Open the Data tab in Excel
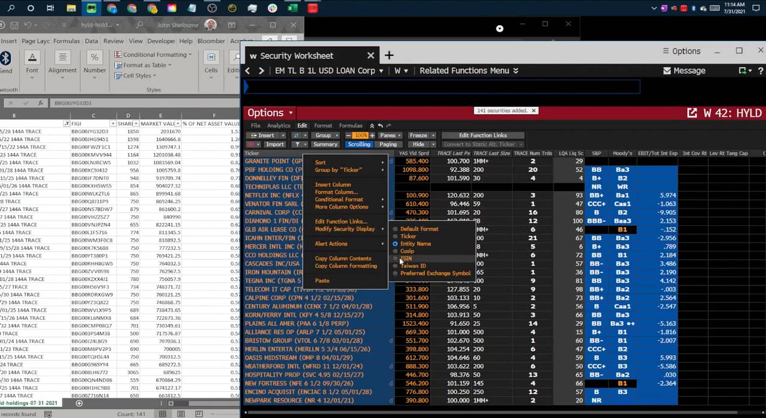 click(x=91, y=41)
